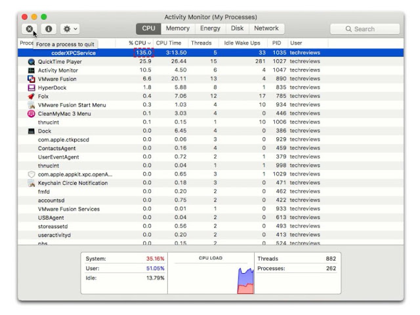Click the Threads 882 count

[331, 259]
